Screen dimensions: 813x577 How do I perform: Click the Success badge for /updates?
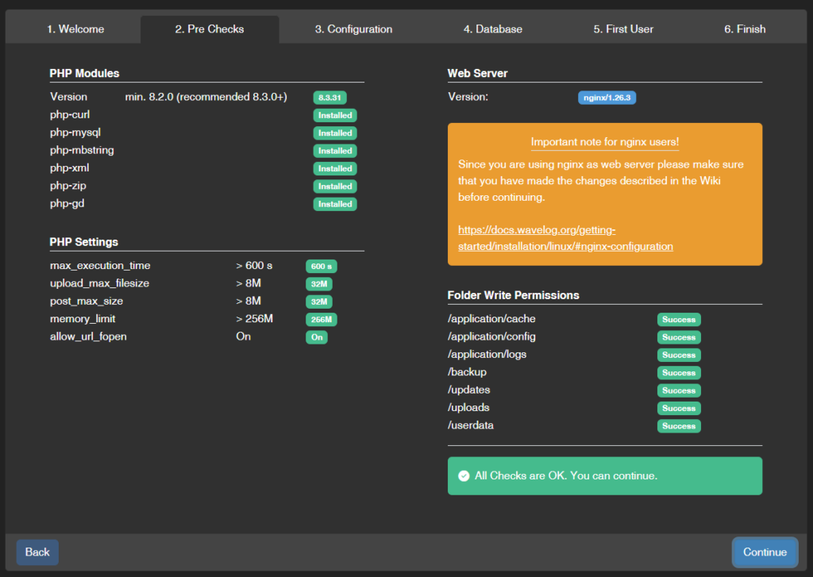pos(679,390)
